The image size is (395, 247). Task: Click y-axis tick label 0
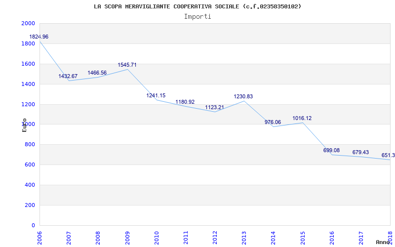coord(33,225)
